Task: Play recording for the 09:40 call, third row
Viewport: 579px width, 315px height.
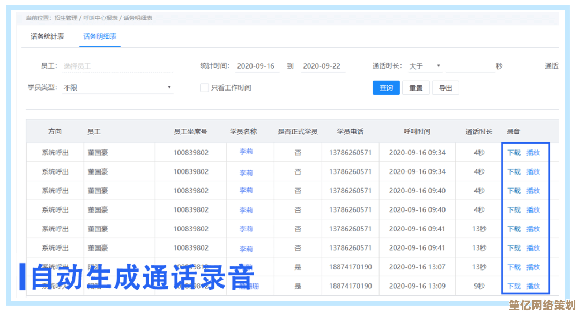Action: click(533, 191)
